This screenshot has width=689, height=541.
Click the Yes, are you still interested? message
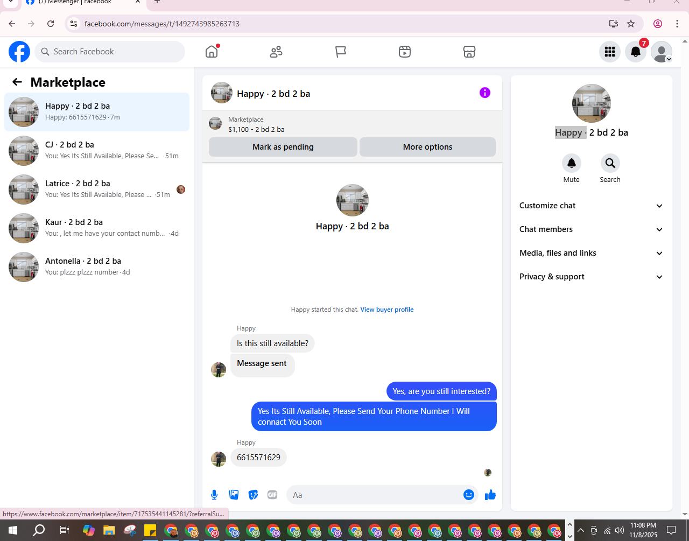point(441,391)
